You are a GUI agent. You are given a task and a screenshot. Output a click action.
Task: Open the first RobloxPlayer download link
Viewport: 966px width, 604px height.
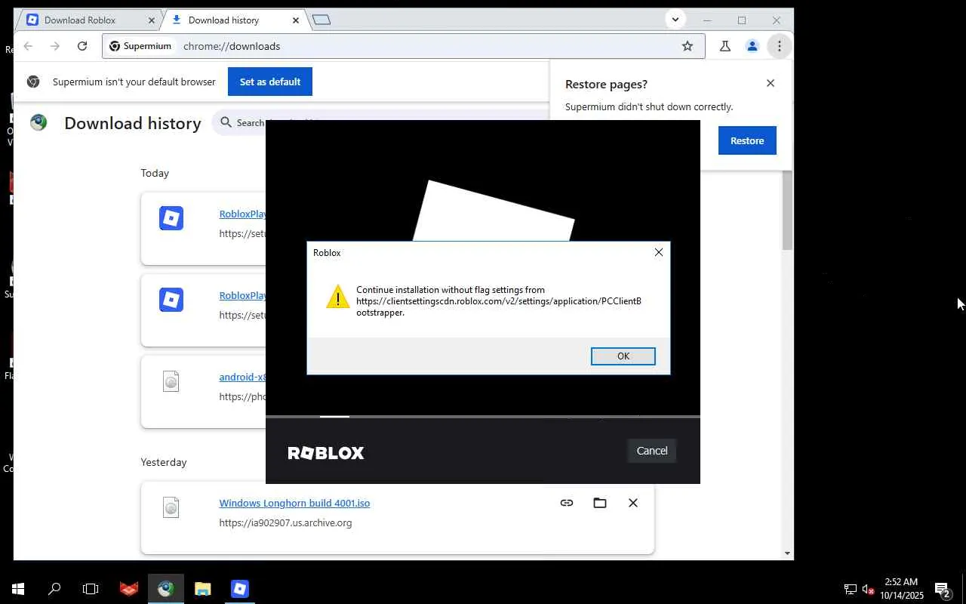coord(242,214)
